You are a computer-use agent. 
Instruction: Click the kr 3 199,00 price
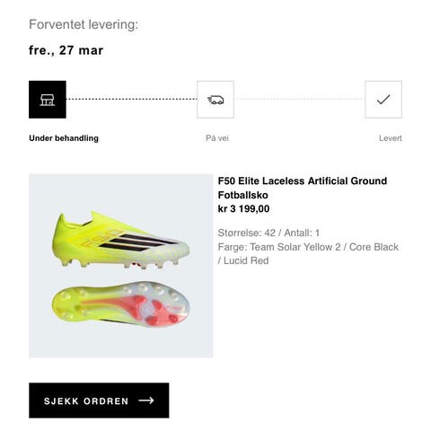tap(243, 208)
